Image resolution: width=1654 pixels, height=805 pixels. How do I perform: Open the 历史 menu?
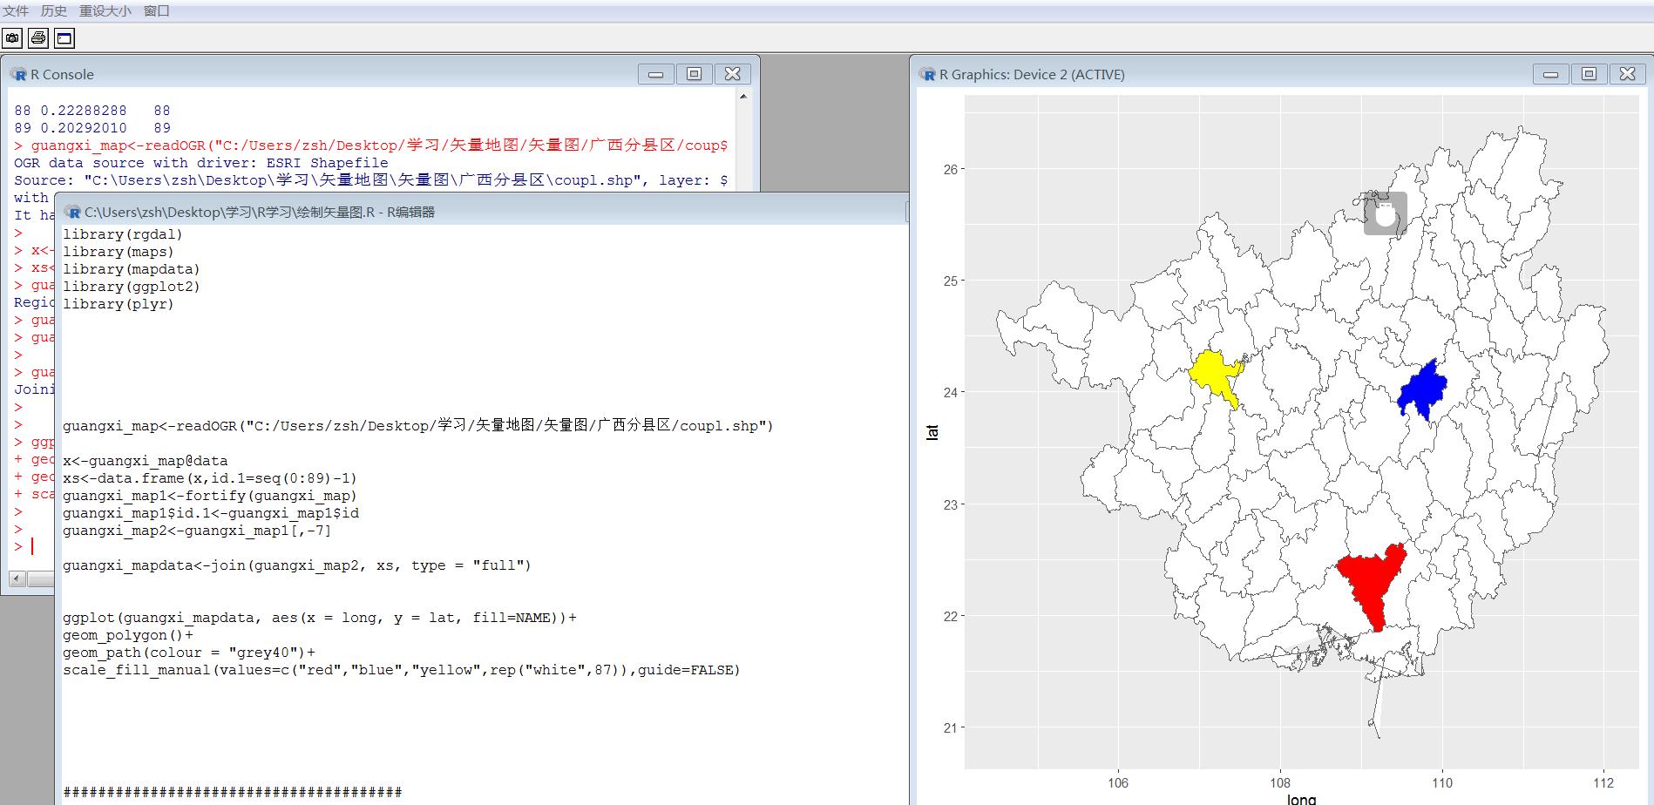click(54, 10)
